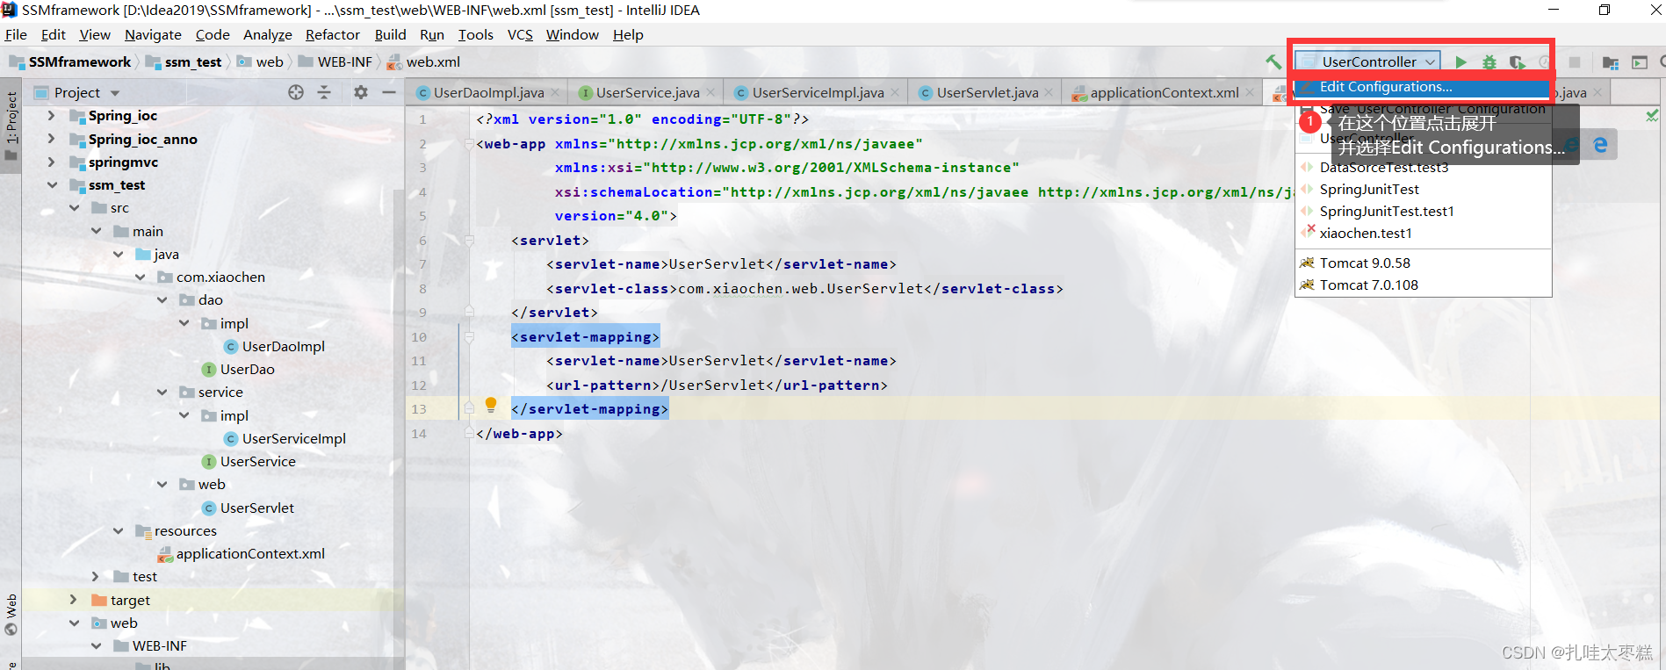Expand the springmvc module
This screenshot has width=1666, height=670.
pyautogui.click(x=51, y=162)
